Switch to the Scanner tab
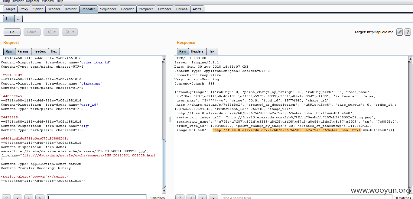 54,9
